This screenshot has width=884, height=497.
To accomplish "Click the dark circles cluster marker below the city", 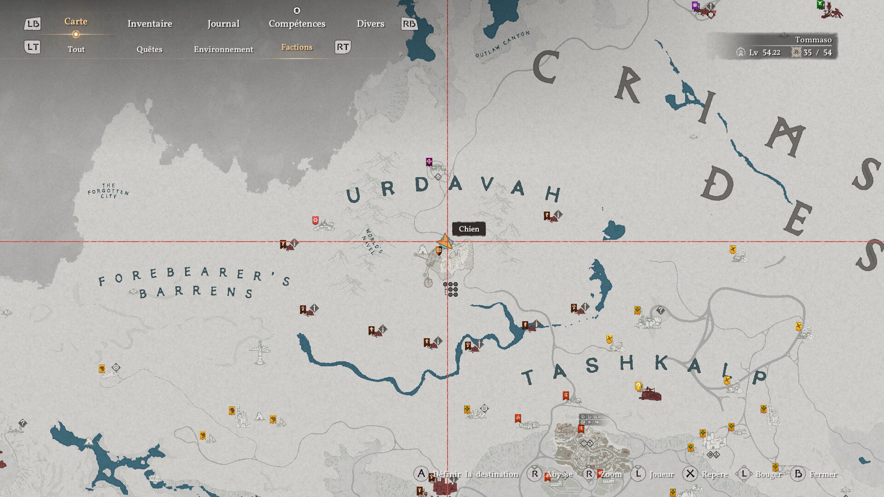I will (x=451, y=289).
